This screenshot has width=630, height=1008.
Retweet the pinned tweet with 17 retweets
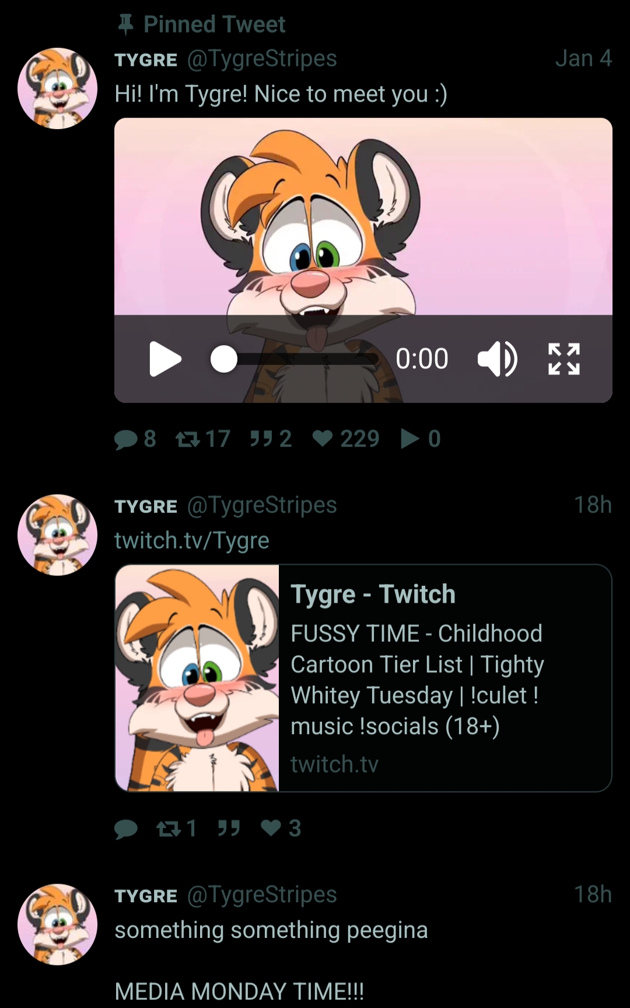pyautogui.click(x=188, y=439)
